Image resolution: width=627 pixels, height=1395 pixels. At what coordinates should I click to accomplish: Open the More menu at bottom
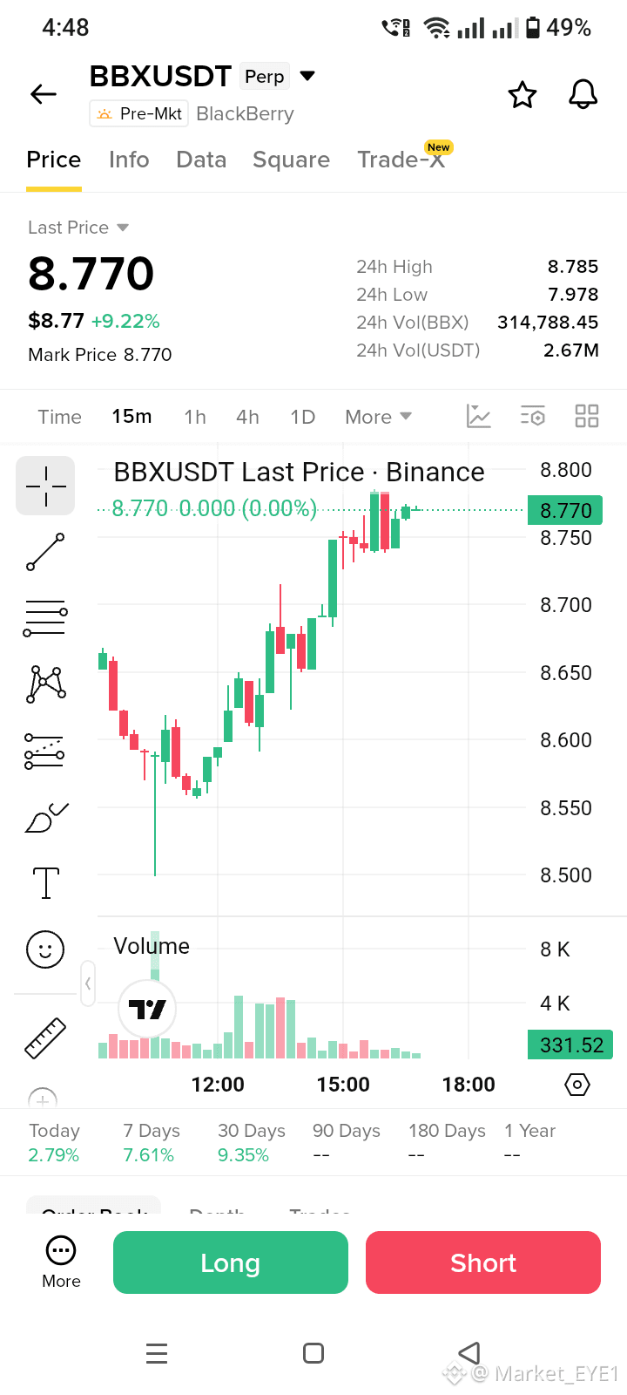coord(61,1262)
